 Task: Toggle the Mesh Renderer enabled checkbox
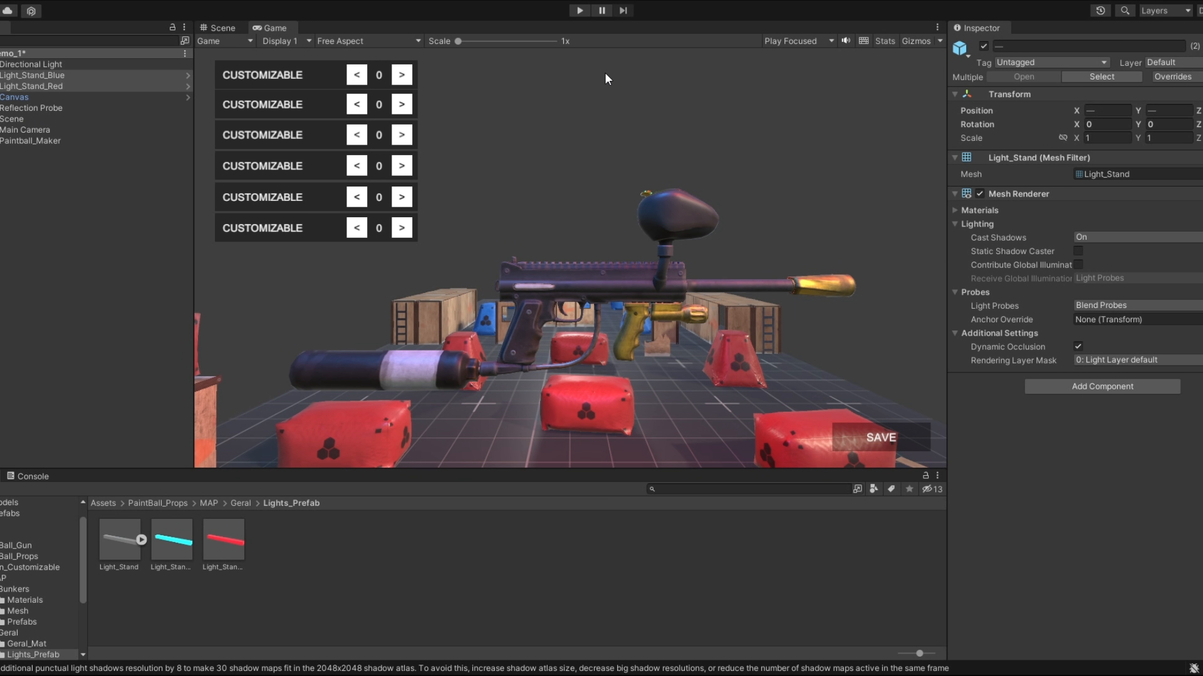click(980, 194)
